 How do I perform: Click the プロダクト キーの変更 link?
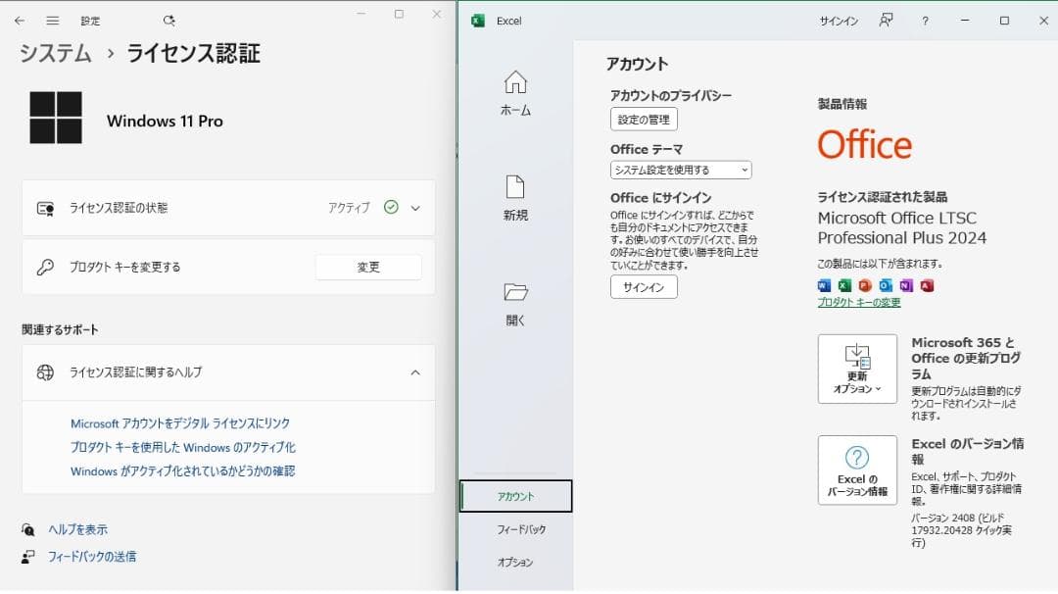858,301
